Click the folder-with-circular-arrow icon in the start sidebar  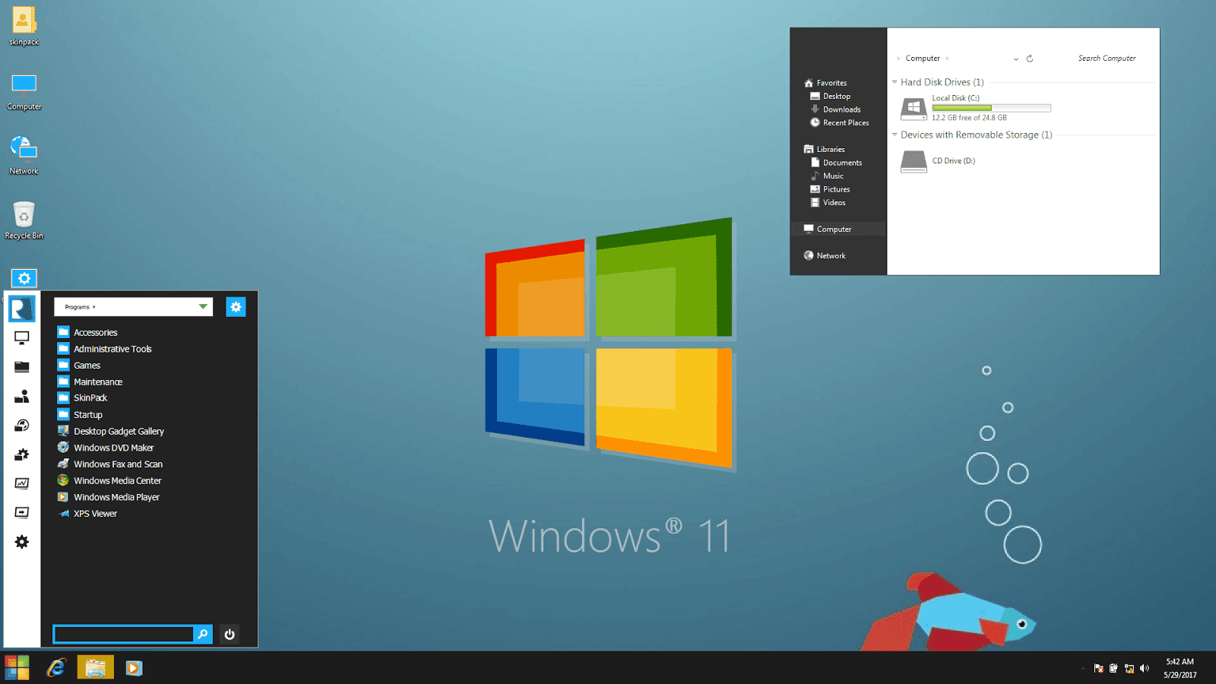22,426
